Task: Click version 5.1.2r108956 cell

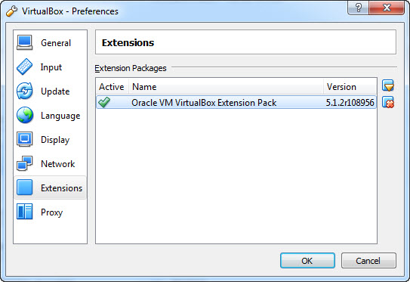Action: click(x=350, y=103)
